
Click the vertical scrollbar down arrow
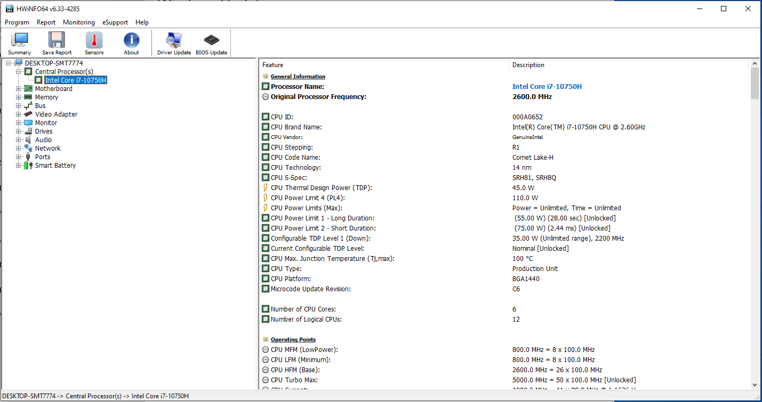tap(755, 384)
